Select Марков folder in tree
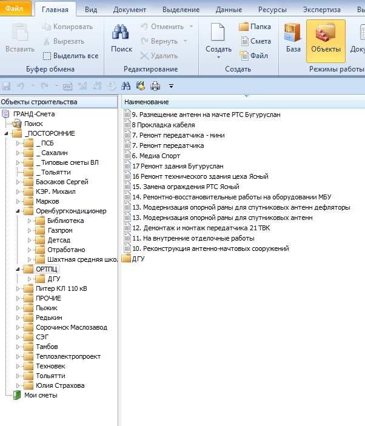 point(47,201)
